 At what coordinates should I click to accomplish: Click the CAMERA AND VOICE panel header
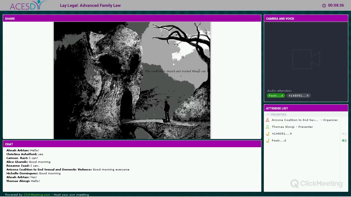coord(306,19)
